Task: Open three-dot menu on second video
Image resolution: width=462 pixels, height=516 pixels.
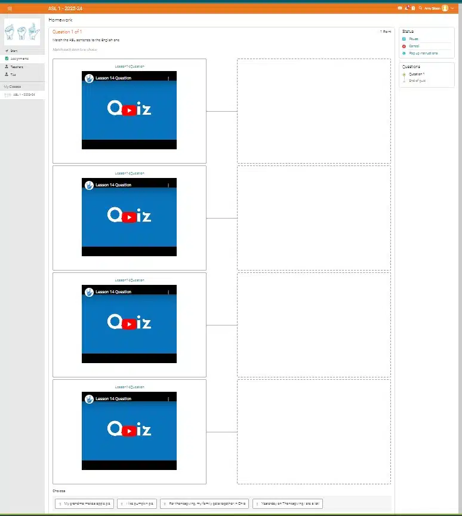Action: click(x=168, y=185)
